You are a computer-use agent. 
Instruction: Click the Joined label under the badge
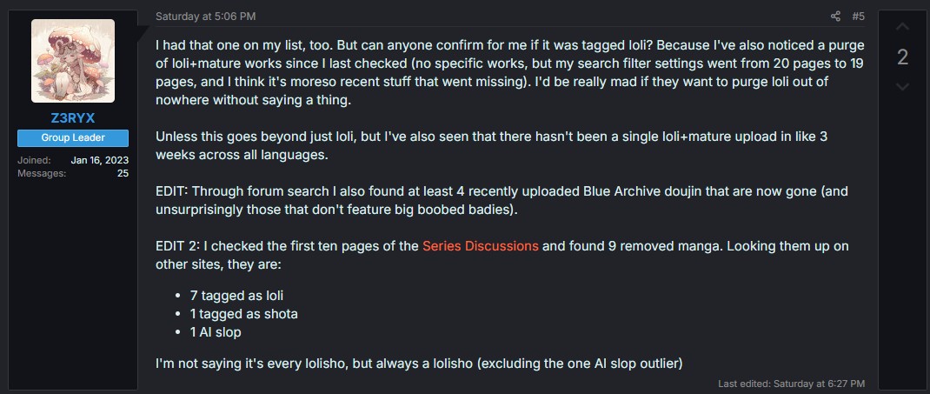tap(34, 160)
